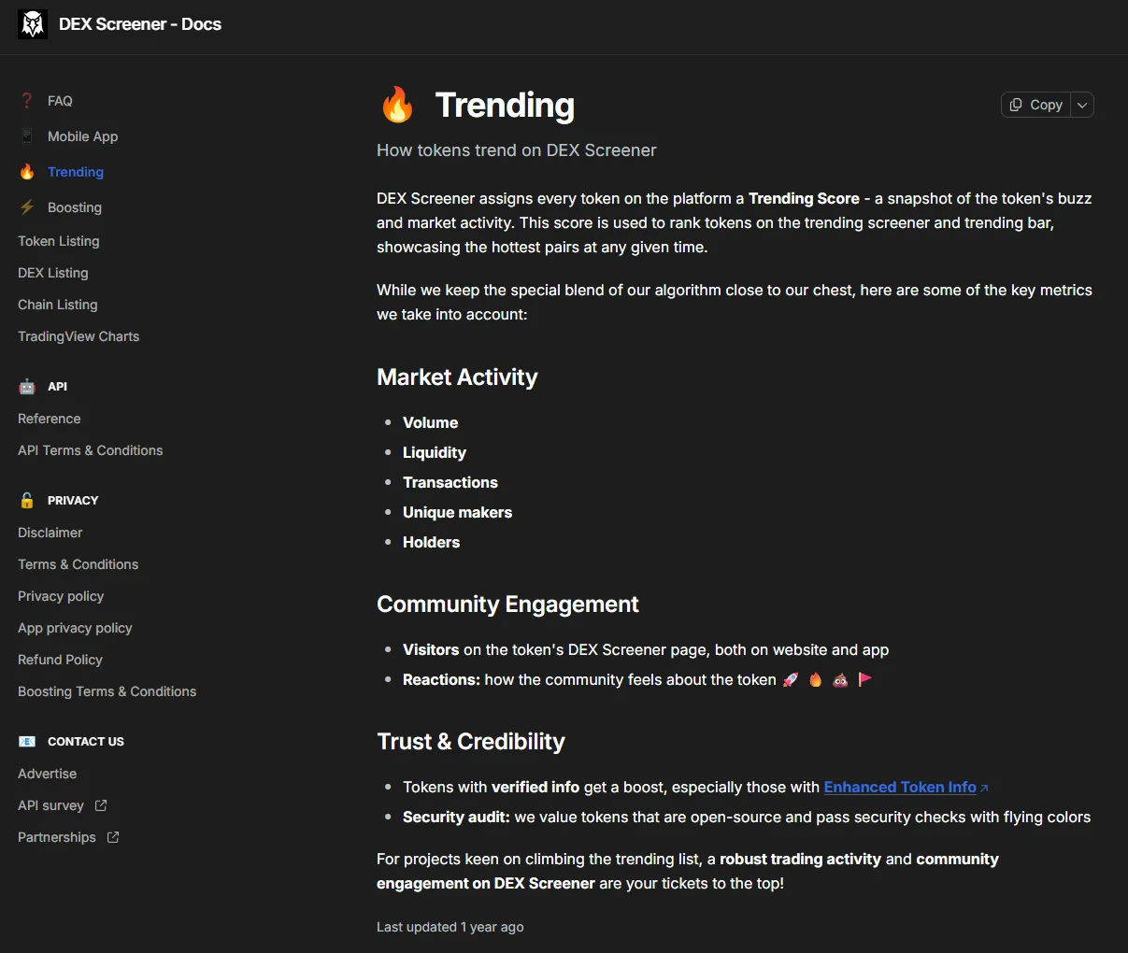1128x953 pixels.
Task: Expand the dropdown arrow next to Copy
Action: point(1082,105)
